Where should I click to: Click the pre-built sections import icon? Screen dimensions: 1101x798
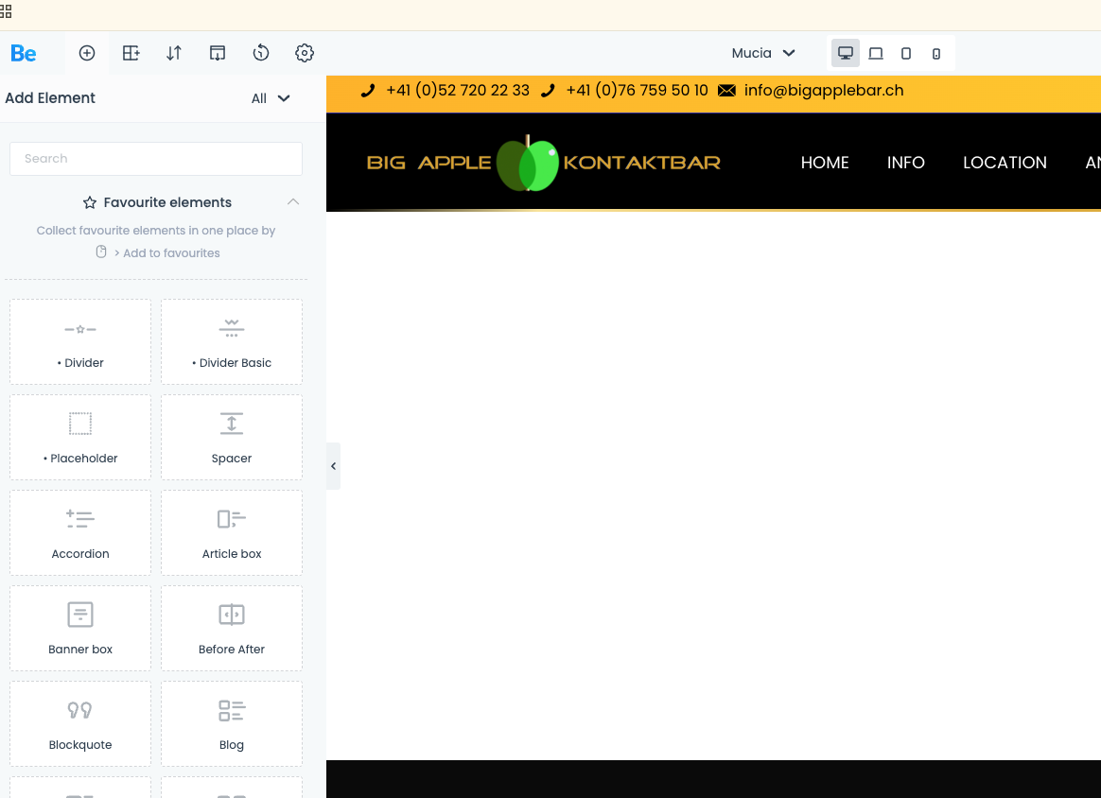pyautogui.click(x=218, y=53)
